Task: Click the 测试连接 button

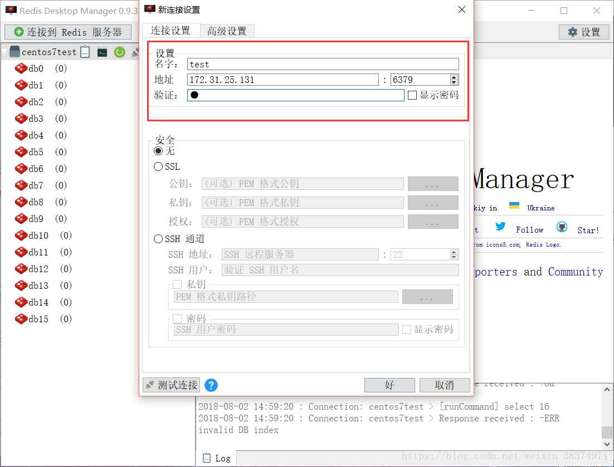Action: coord(172,385)
